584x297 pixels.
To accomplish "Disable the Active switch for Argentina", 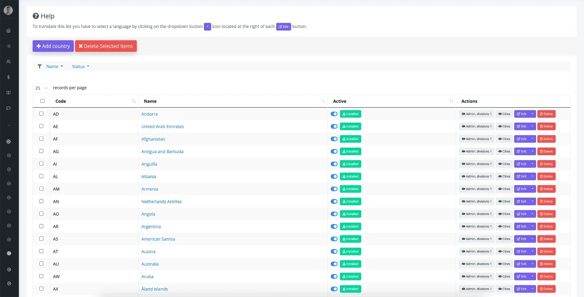I will (x=334, y=227).
